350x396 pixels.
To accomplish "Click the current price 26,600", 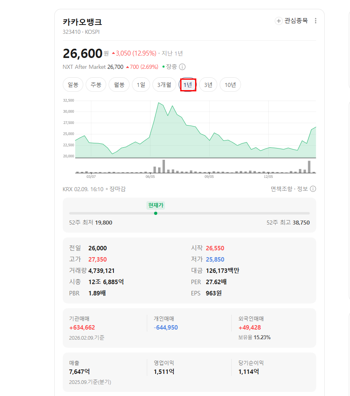I will [x=82, y=54].
